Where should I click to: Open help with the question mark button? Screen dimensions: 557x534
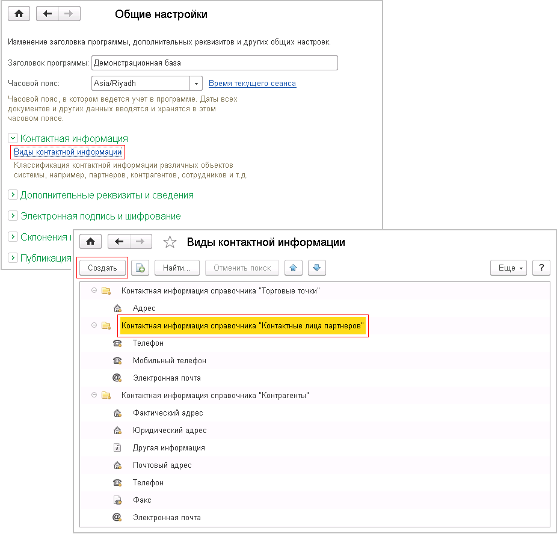pyautogui.click(x=541, y=268)
